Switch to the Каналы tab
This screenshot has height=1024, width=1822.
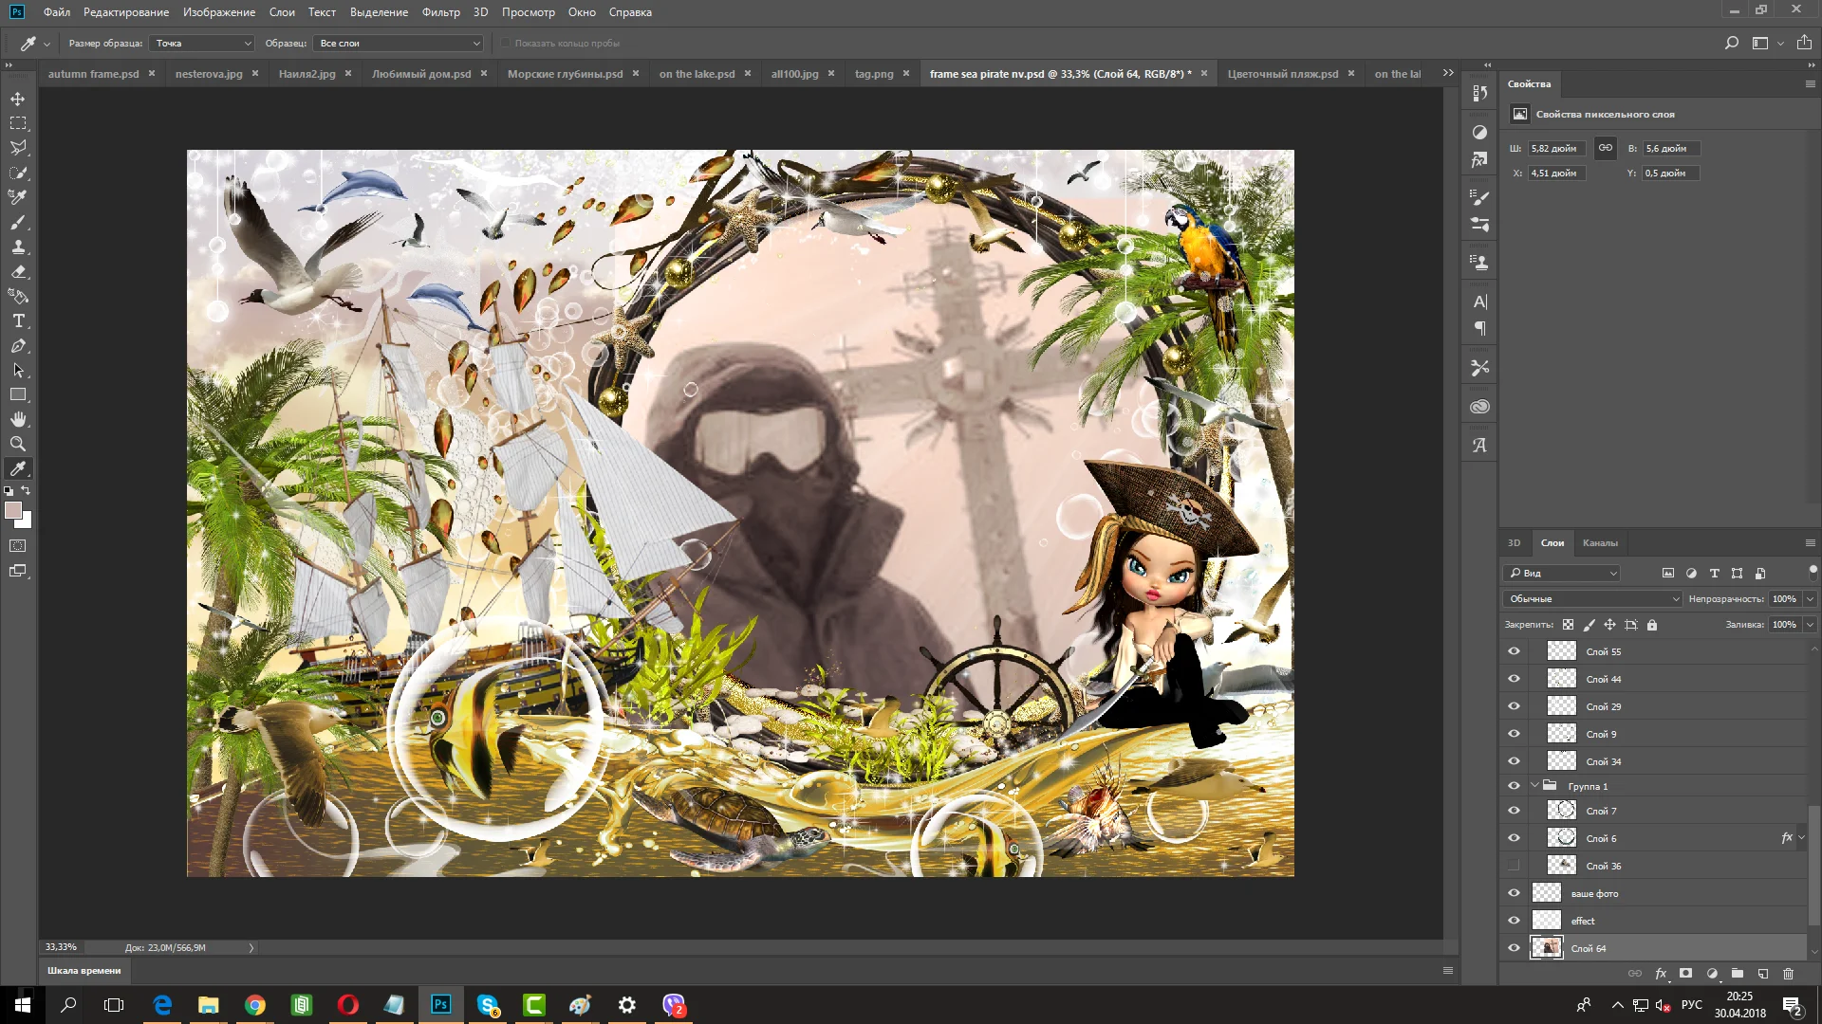pyautogui.click(x=1600, y=543)
